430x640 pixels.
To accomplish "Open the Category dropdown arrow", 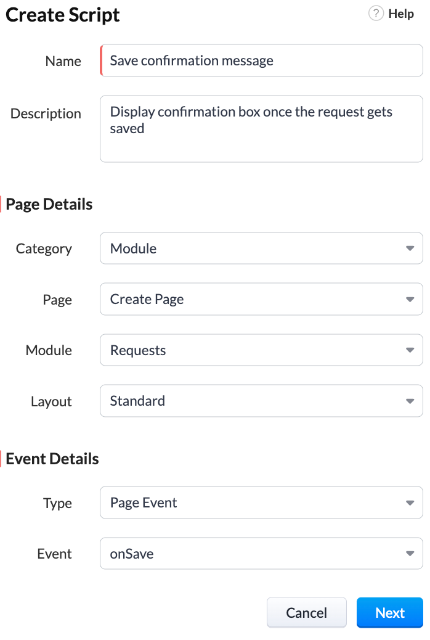I will [x=410, y=248].
